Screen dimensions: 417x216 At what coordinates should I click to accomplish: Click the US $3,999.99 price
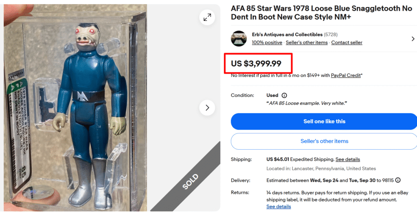point(256,63)
